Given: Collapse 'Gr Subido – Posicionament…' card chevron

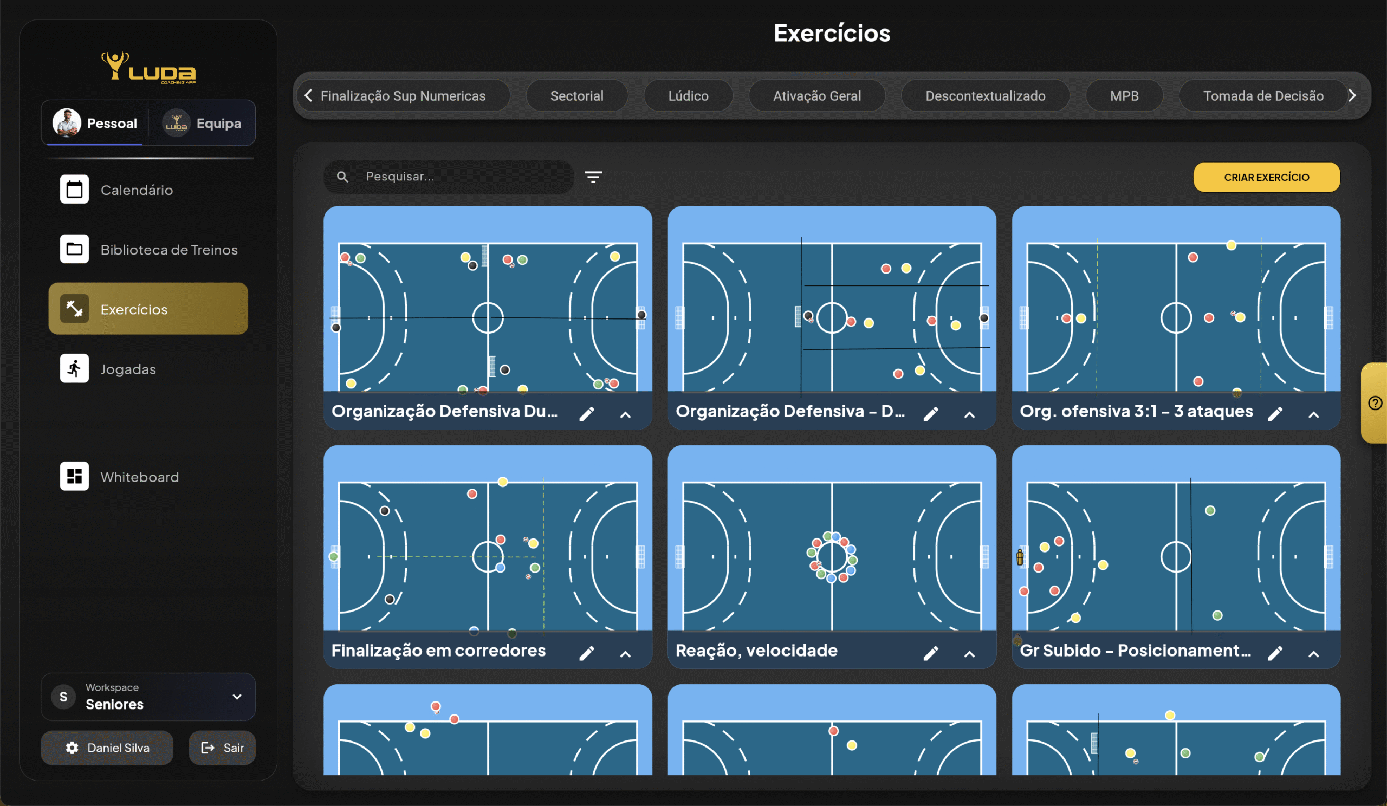Looking at the screenshot, I should [x=1314, y=654].
